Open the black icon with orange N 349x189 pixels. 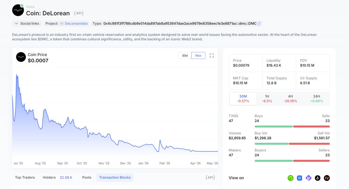pyautogui.click(x=327, y=178)
